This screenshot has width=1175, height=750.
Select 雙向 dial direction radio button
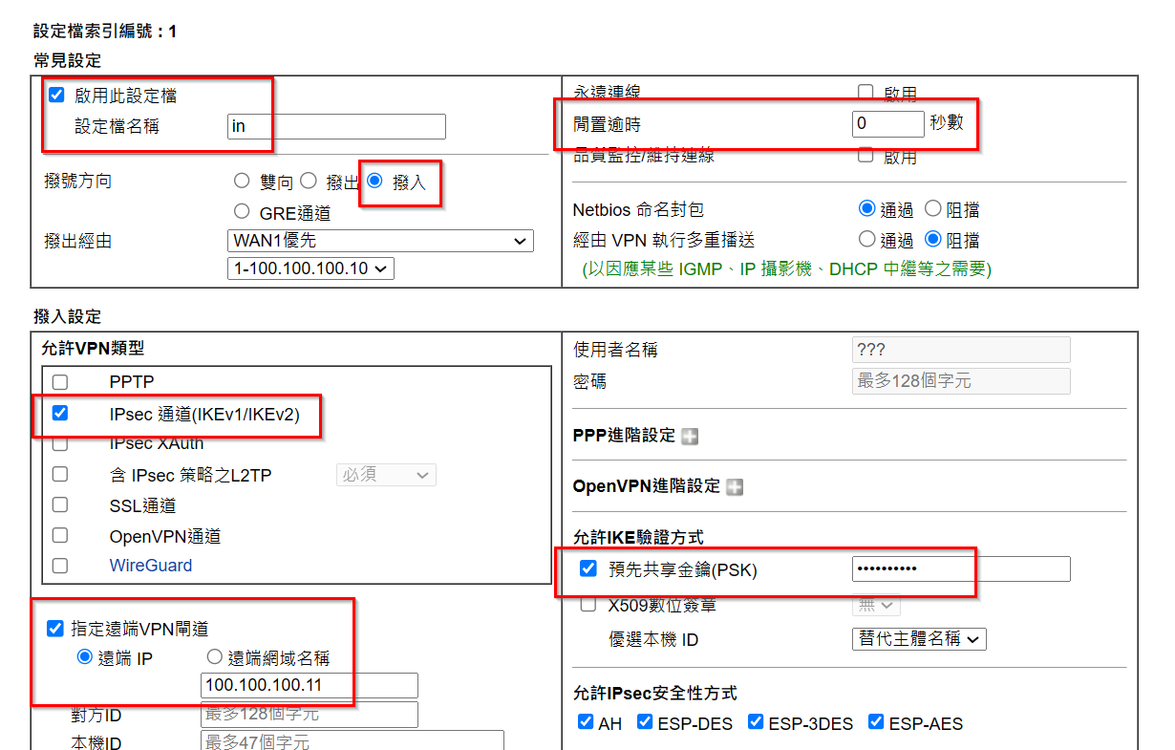click(x=242, y=181)
